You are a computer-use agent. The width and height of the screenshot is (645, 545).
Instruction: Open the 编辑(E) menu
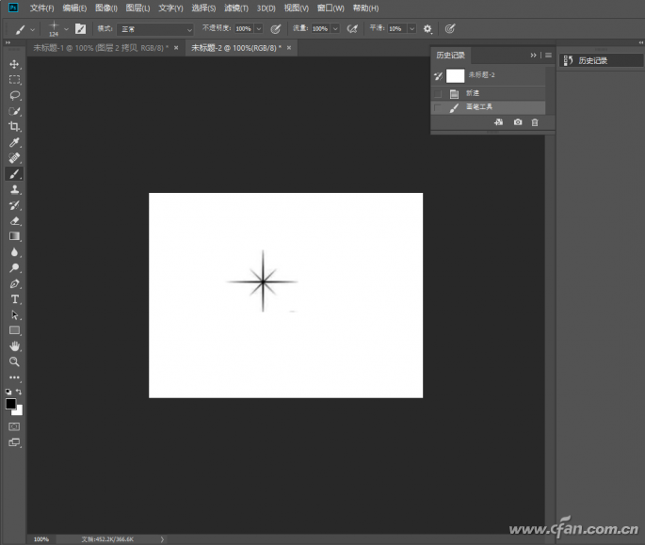coord(74,8)
